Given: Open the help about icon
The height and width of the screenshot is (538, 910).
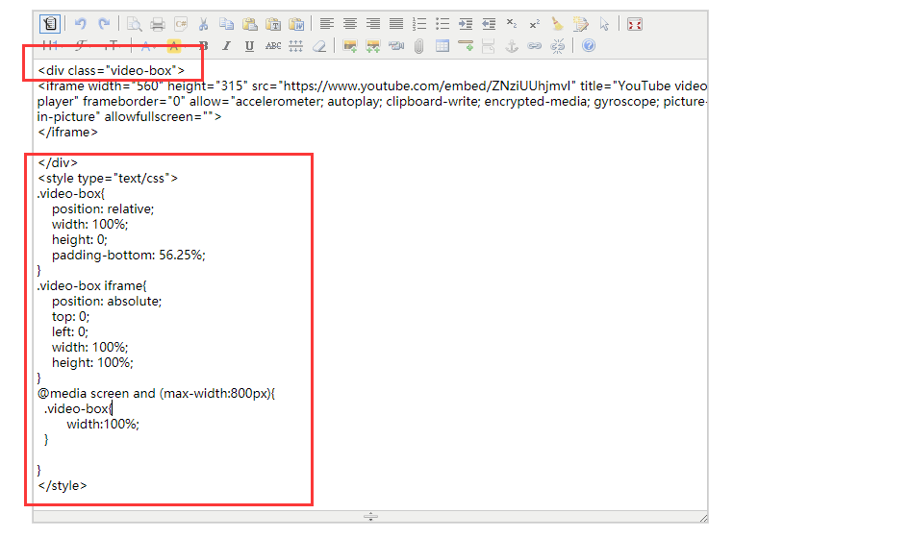Looking at the screenshot, I should (589, 45).
